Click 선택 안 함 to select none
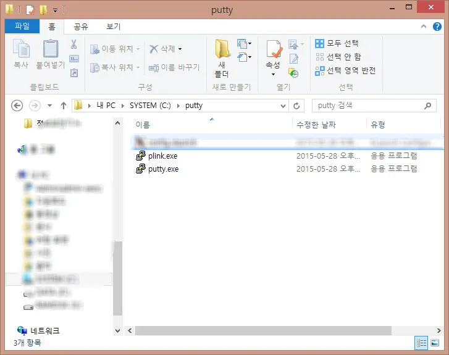 (338, 57)
